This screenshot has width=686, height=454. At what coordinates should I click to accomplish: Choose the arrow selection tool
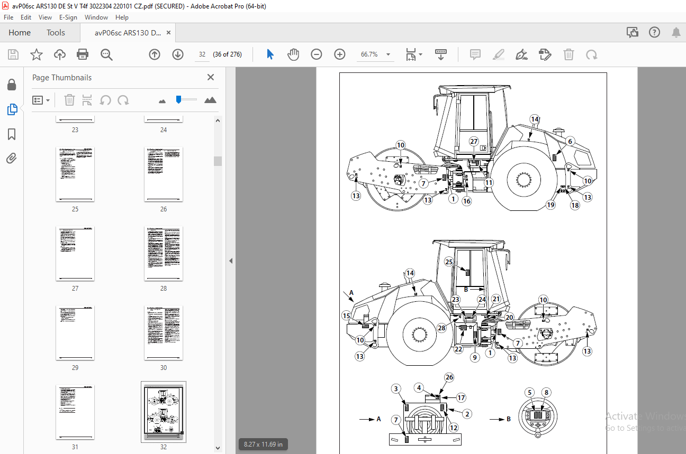pyautogui.click(x=270, y=54)
